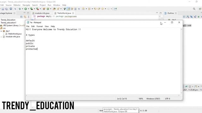The height and width of the screenshot is (113, 202).
Task: Toggle Hide Non-Public Members green dot
Action: [199, 17]
